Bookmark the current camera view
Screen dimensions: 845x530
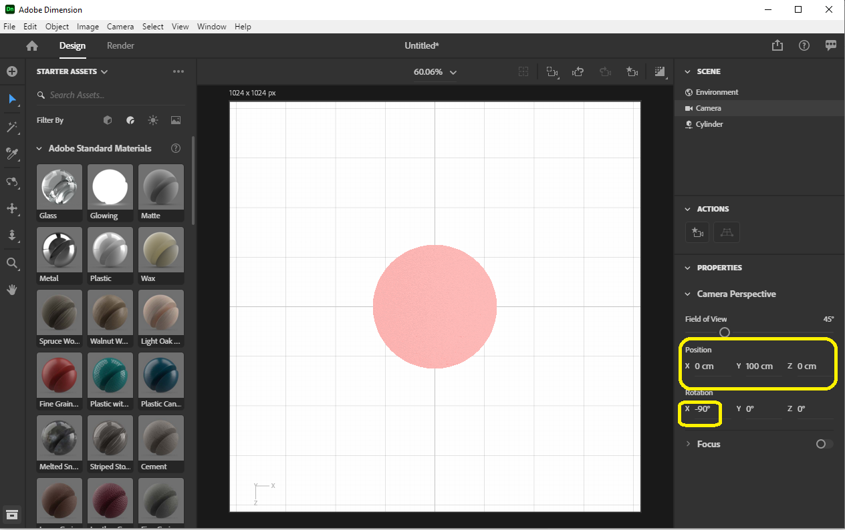pos(632,71)
